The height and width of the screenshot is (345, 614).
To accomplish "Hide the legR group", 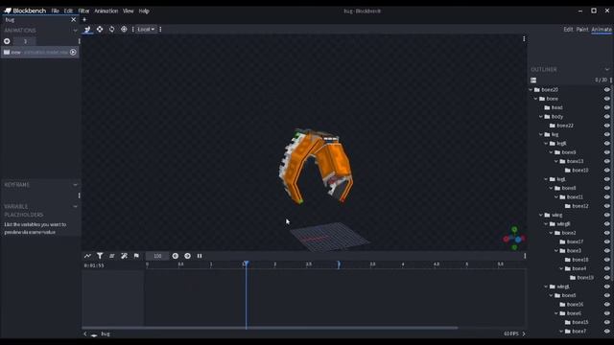I will click(607, 143).
